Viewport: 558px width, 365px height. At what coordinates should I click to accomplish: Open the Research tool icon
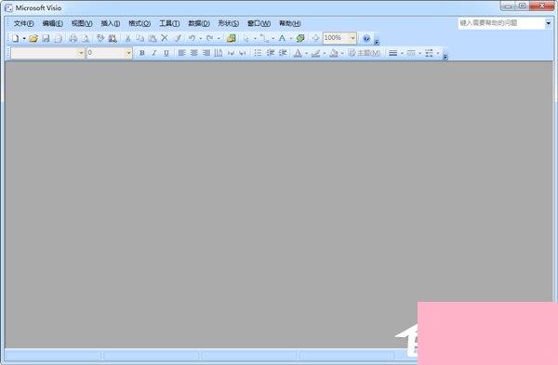coord(113,38)
